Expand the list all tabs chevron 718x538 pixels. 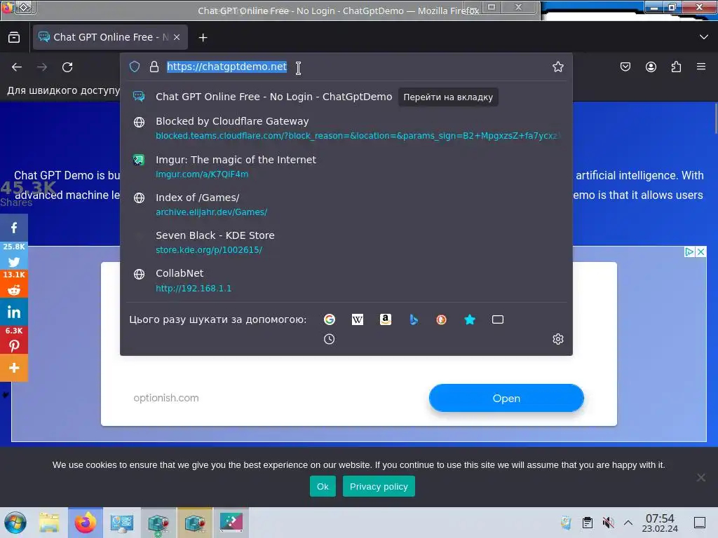[x=704, y=37]
